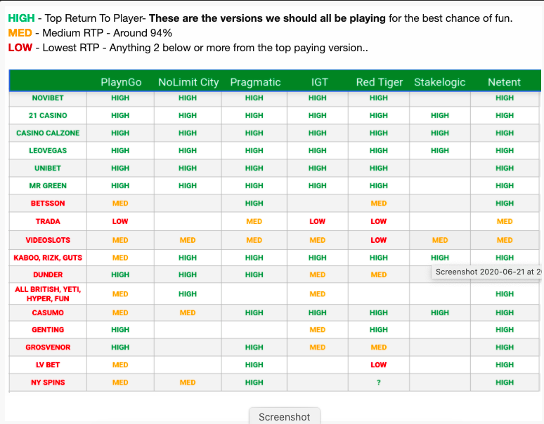The width and height of the screenshot is (544, 424).
Task: Click the IGT column header
Action: [319, 82]
